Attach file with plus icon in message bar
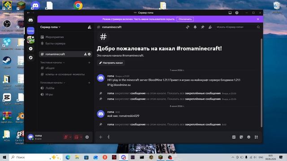This screenshot has width=287, height=161. click(100, 137)
